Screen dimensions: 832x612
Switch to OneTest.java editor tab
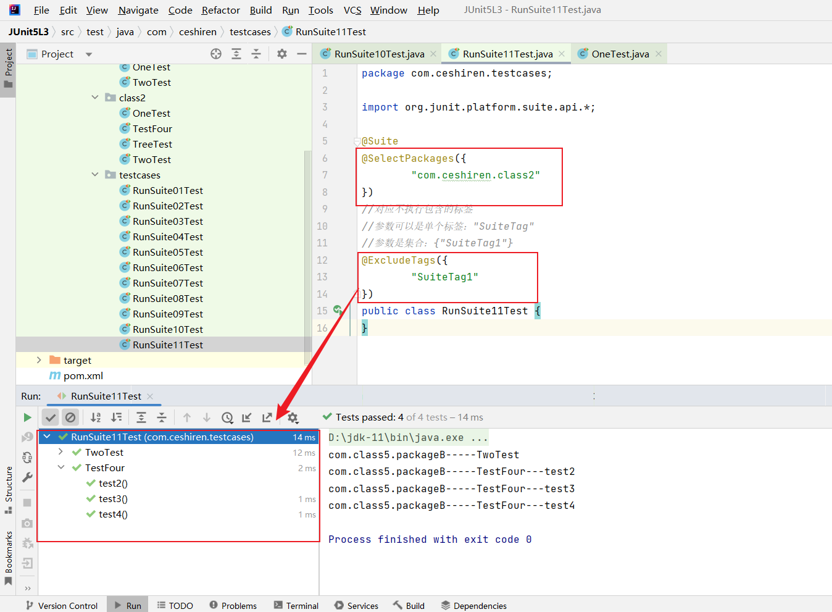pos(620,54)
